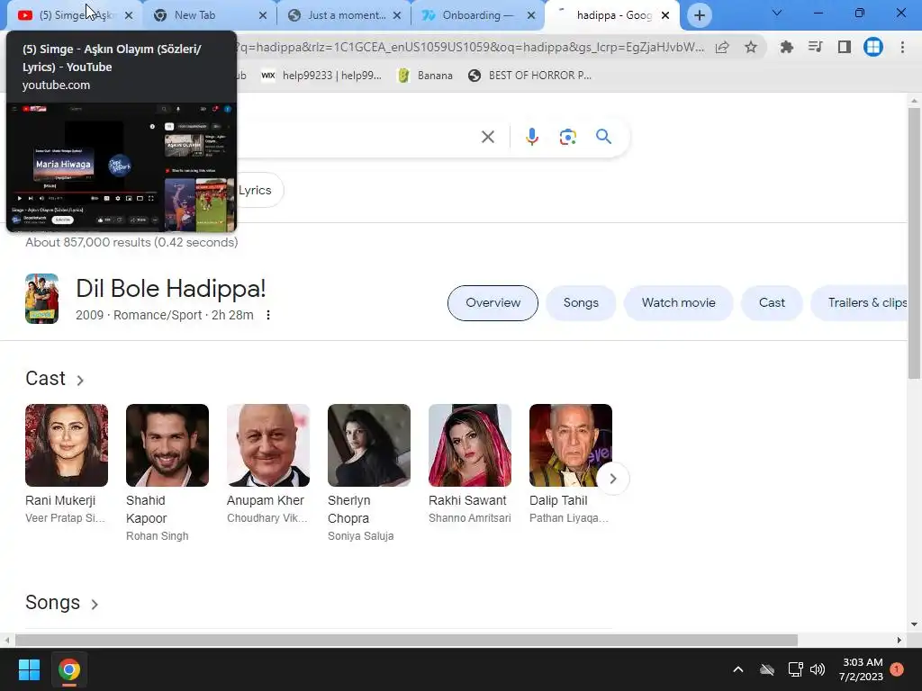
Task: Open the network tray icon
Action: 795,669
